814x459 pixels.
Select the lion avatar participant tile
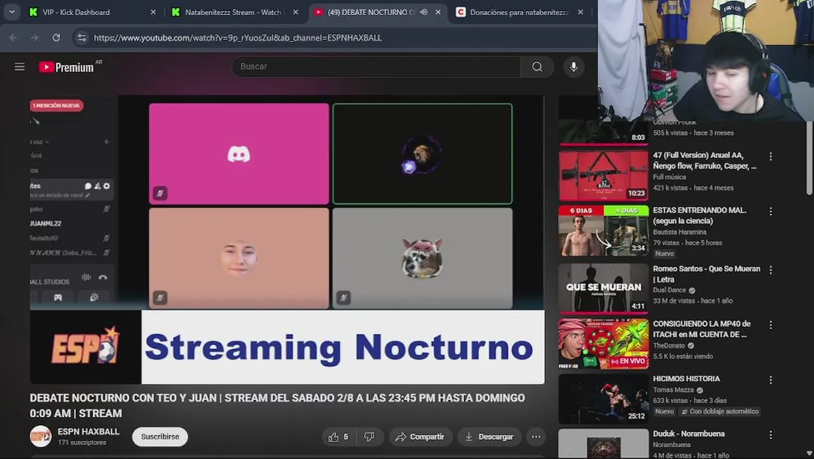(422, 154)
